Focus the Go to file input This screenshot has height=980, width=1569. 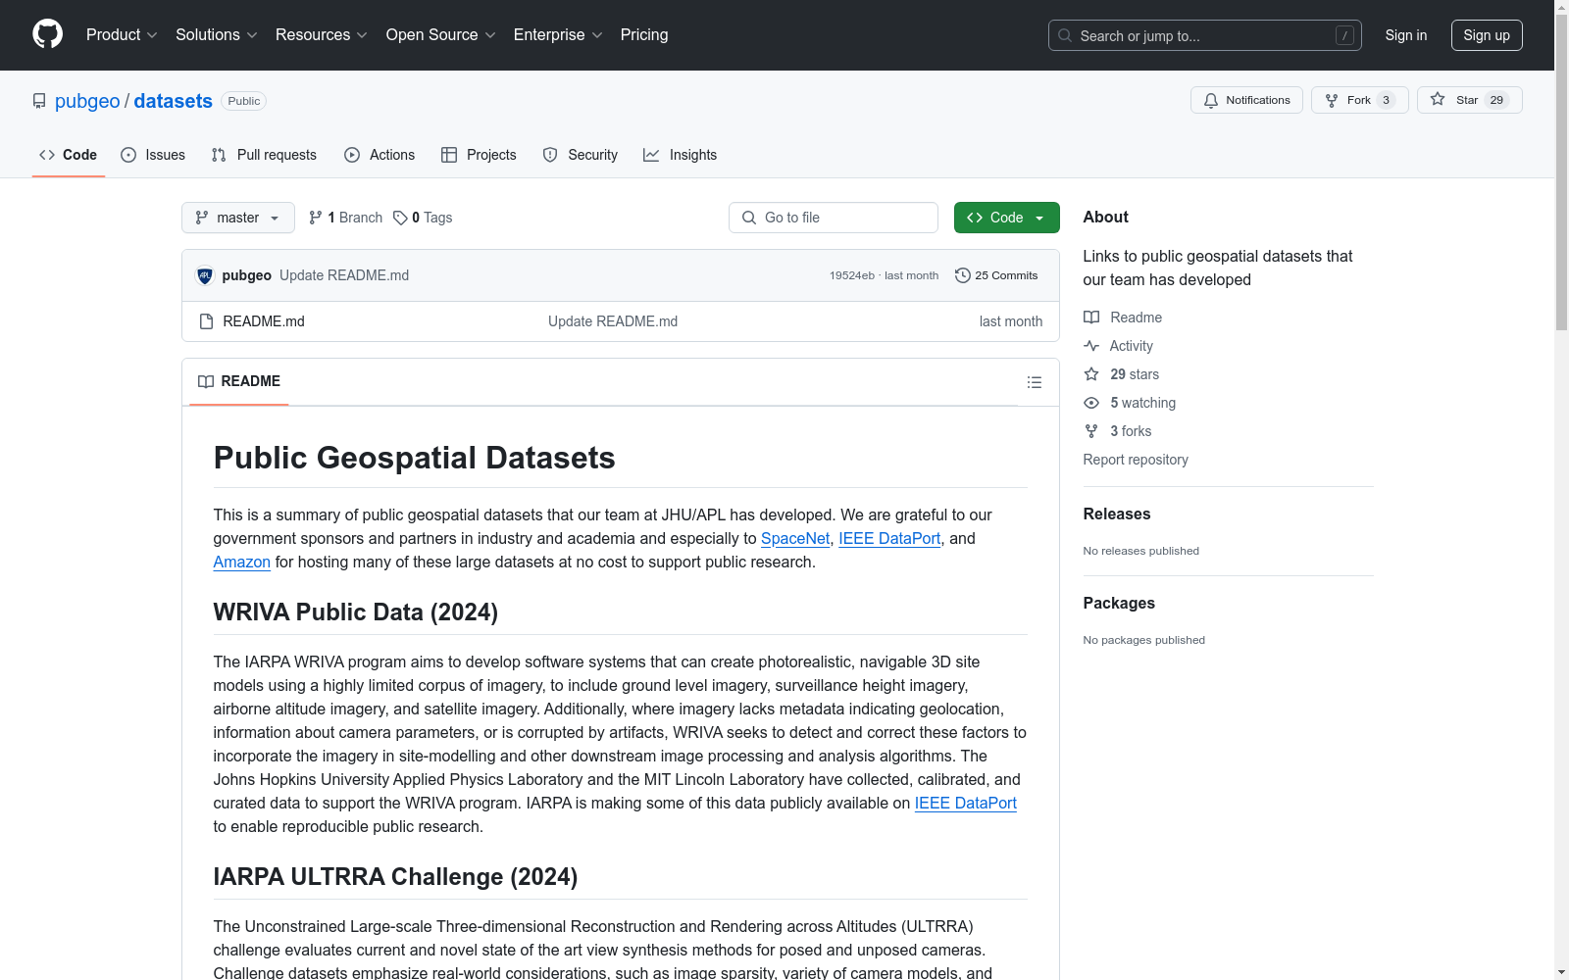(x=834, y=218)
